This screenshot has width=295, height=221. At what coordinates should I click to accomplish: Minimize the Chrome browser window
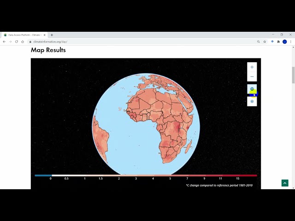[273, 35]
